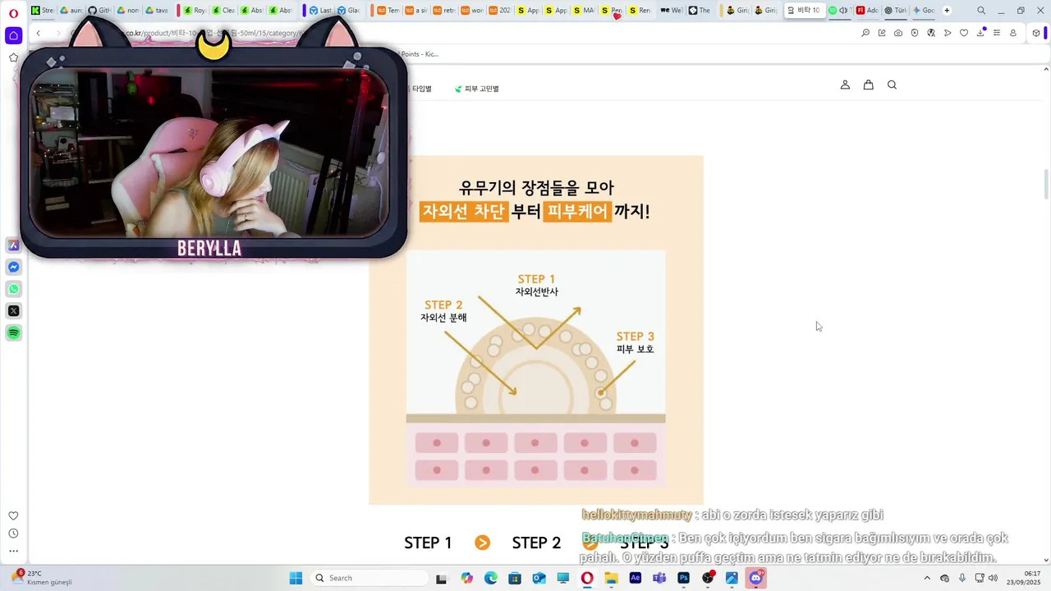Open ad blocker shield icon
The height and width of the screenshot is (591, 1051).
point(915,33)
